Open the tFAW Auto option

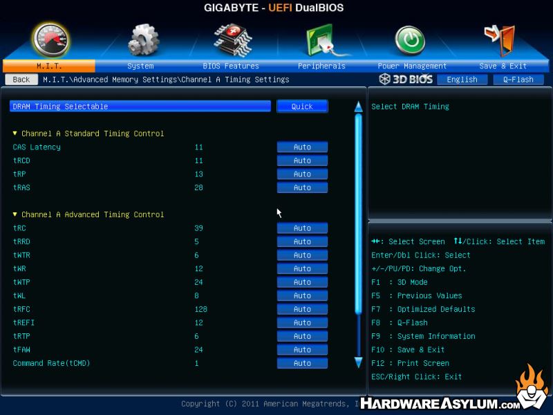coord(302,349)
